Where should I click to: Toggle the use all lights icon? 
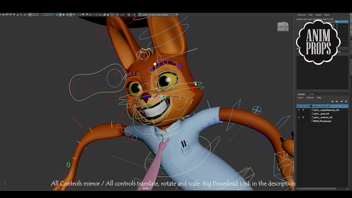point(74,15)
